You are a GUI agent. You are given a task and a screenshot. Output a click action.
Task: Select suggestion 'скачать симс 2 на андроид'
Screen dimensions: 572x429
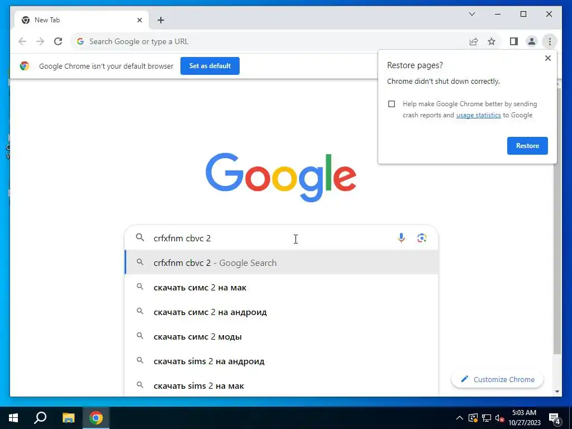tap(281, 312)
